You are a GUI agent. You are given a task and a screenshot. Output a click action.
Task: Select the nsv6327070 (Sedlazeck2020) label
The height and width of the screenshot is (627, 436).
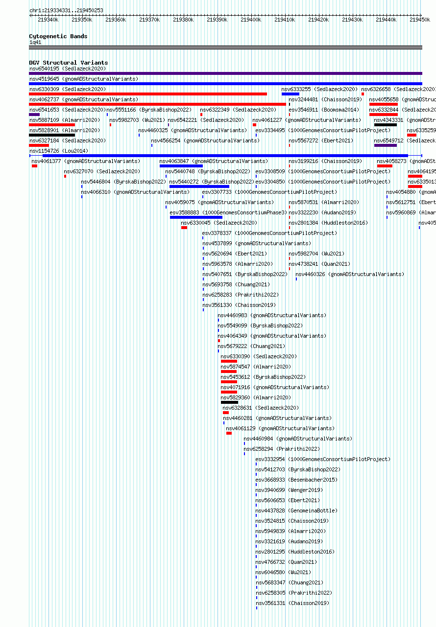102,171
